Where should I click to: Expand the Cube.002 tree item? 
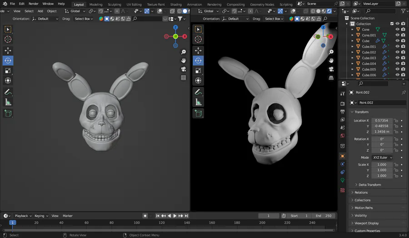pyautogui.click(x=352, y=52)
